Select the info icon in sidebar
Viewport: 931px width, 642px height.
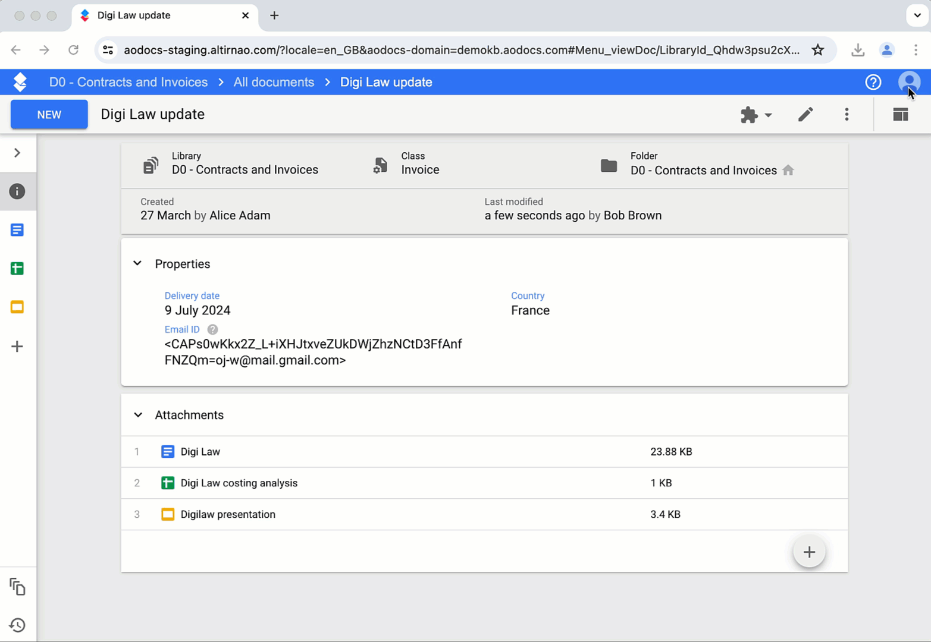pos(17,191)
